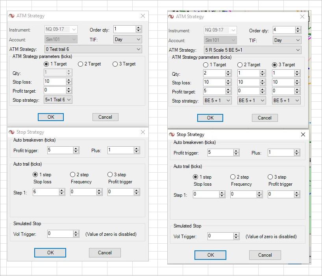
Task: Click Vol Trigger field in left Stop Strategy
Action: coord(60,234)
